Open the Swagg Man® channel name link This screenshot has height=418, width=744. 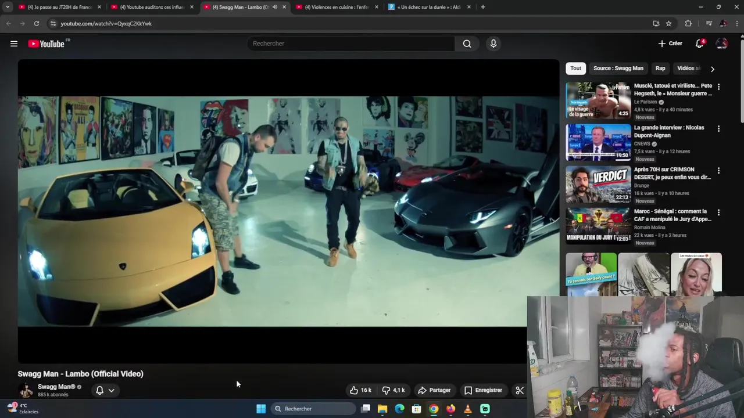pyautogui.click(x=56, y=387)
